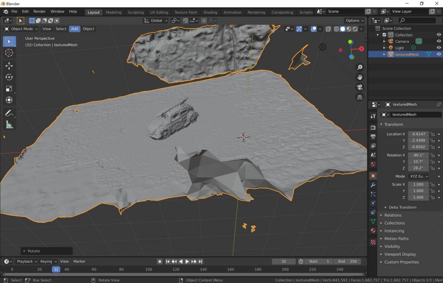
Task: Select the Scale tool
Action: coord(9,89)
